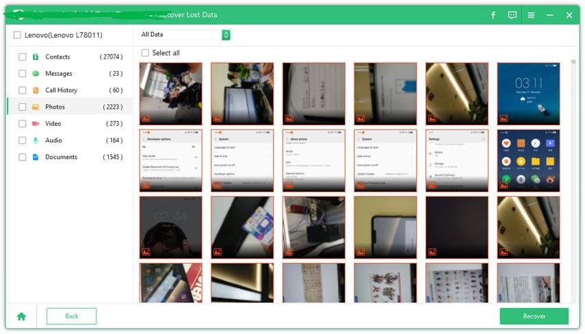Image resolution: width=585 pixels, height=334 pixels.
Task: Click the Documents file icon
Action: (36, 157)
